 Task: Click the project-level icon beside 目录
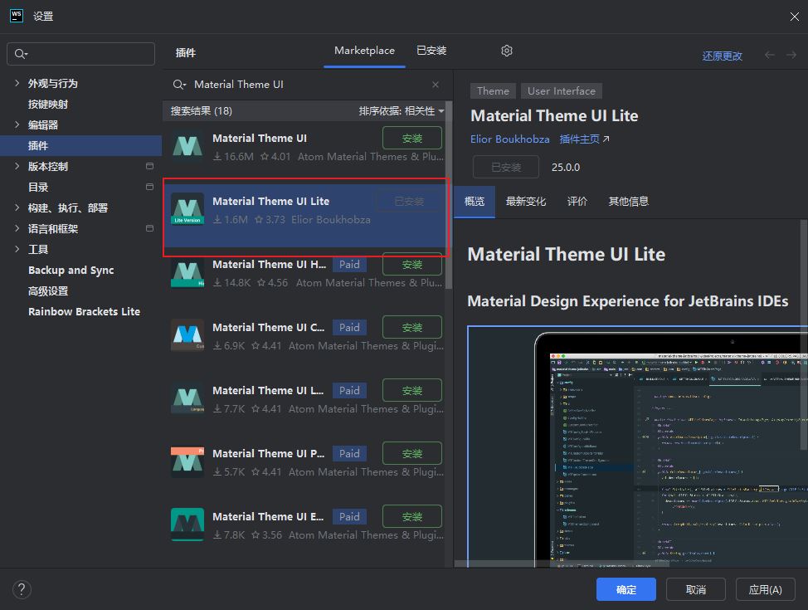149,187
